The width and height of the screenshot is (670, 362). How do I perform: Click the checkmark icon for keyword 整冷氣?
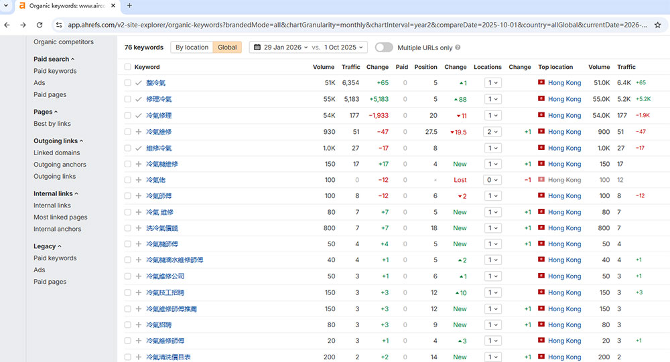coord(139,83)
